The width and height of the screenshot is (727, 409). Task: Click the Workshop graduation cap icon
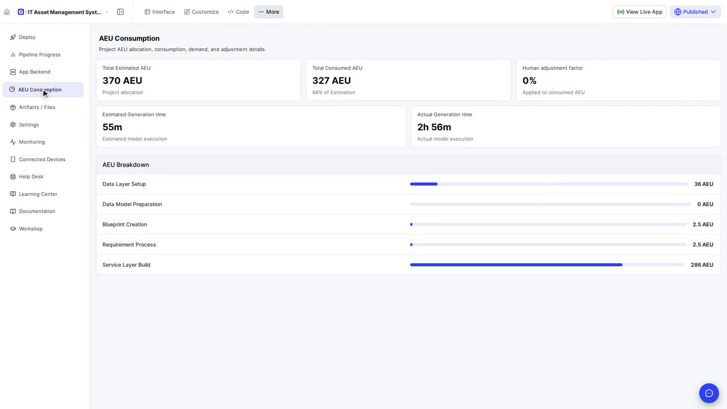point(13,229)
